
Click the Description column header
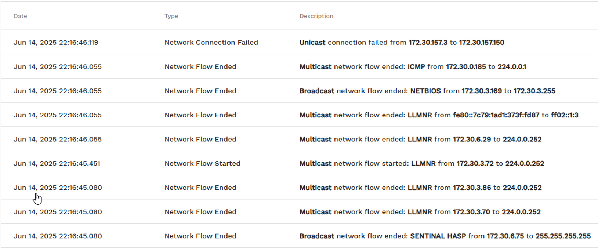(x=316, y=16)
